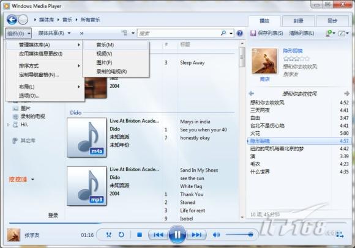Click the search magnifier icon
The image size is (355, 248).
[x=223, y=33]
